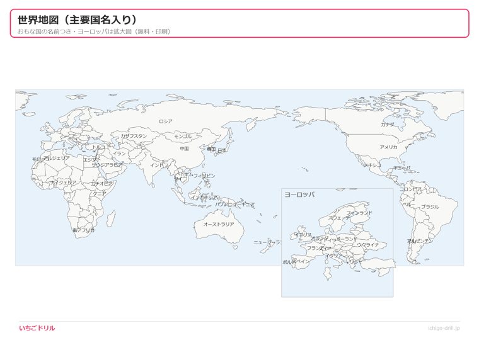Select the 中国 label
Screen dimensions: 479x338
pos(184,149)
